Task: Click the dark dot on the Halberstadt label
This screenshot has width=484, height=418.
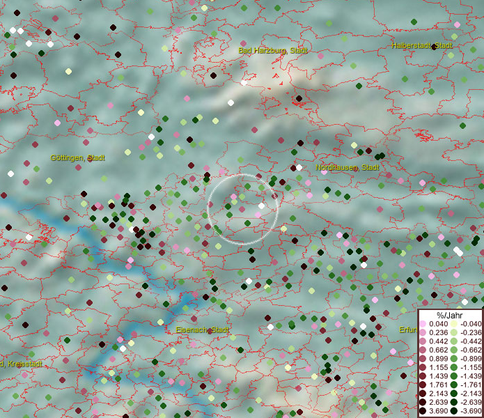Action: (x=434, y=47)
